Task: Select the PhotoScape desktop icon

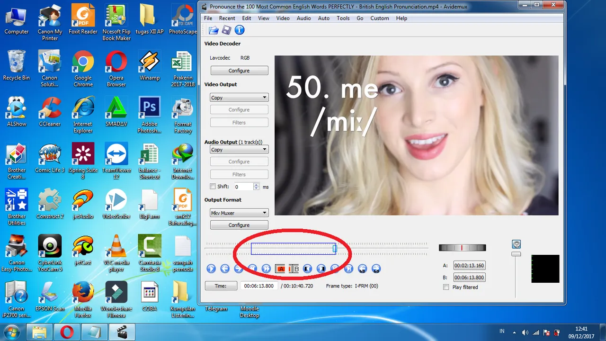Action: point(183,19)
